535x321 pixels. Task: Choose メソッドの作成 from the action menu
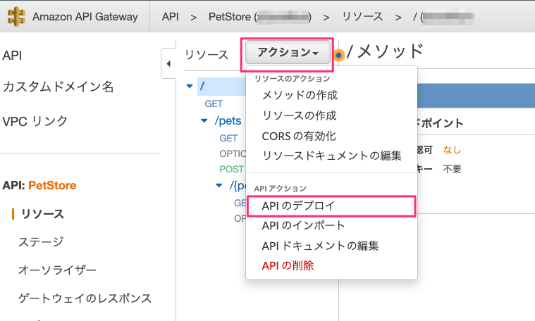click(x=300, y=95)
